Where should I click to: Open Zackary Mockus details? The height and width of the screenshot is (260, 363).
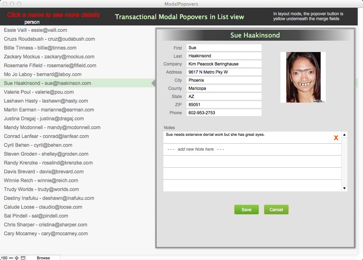(49, 57)
